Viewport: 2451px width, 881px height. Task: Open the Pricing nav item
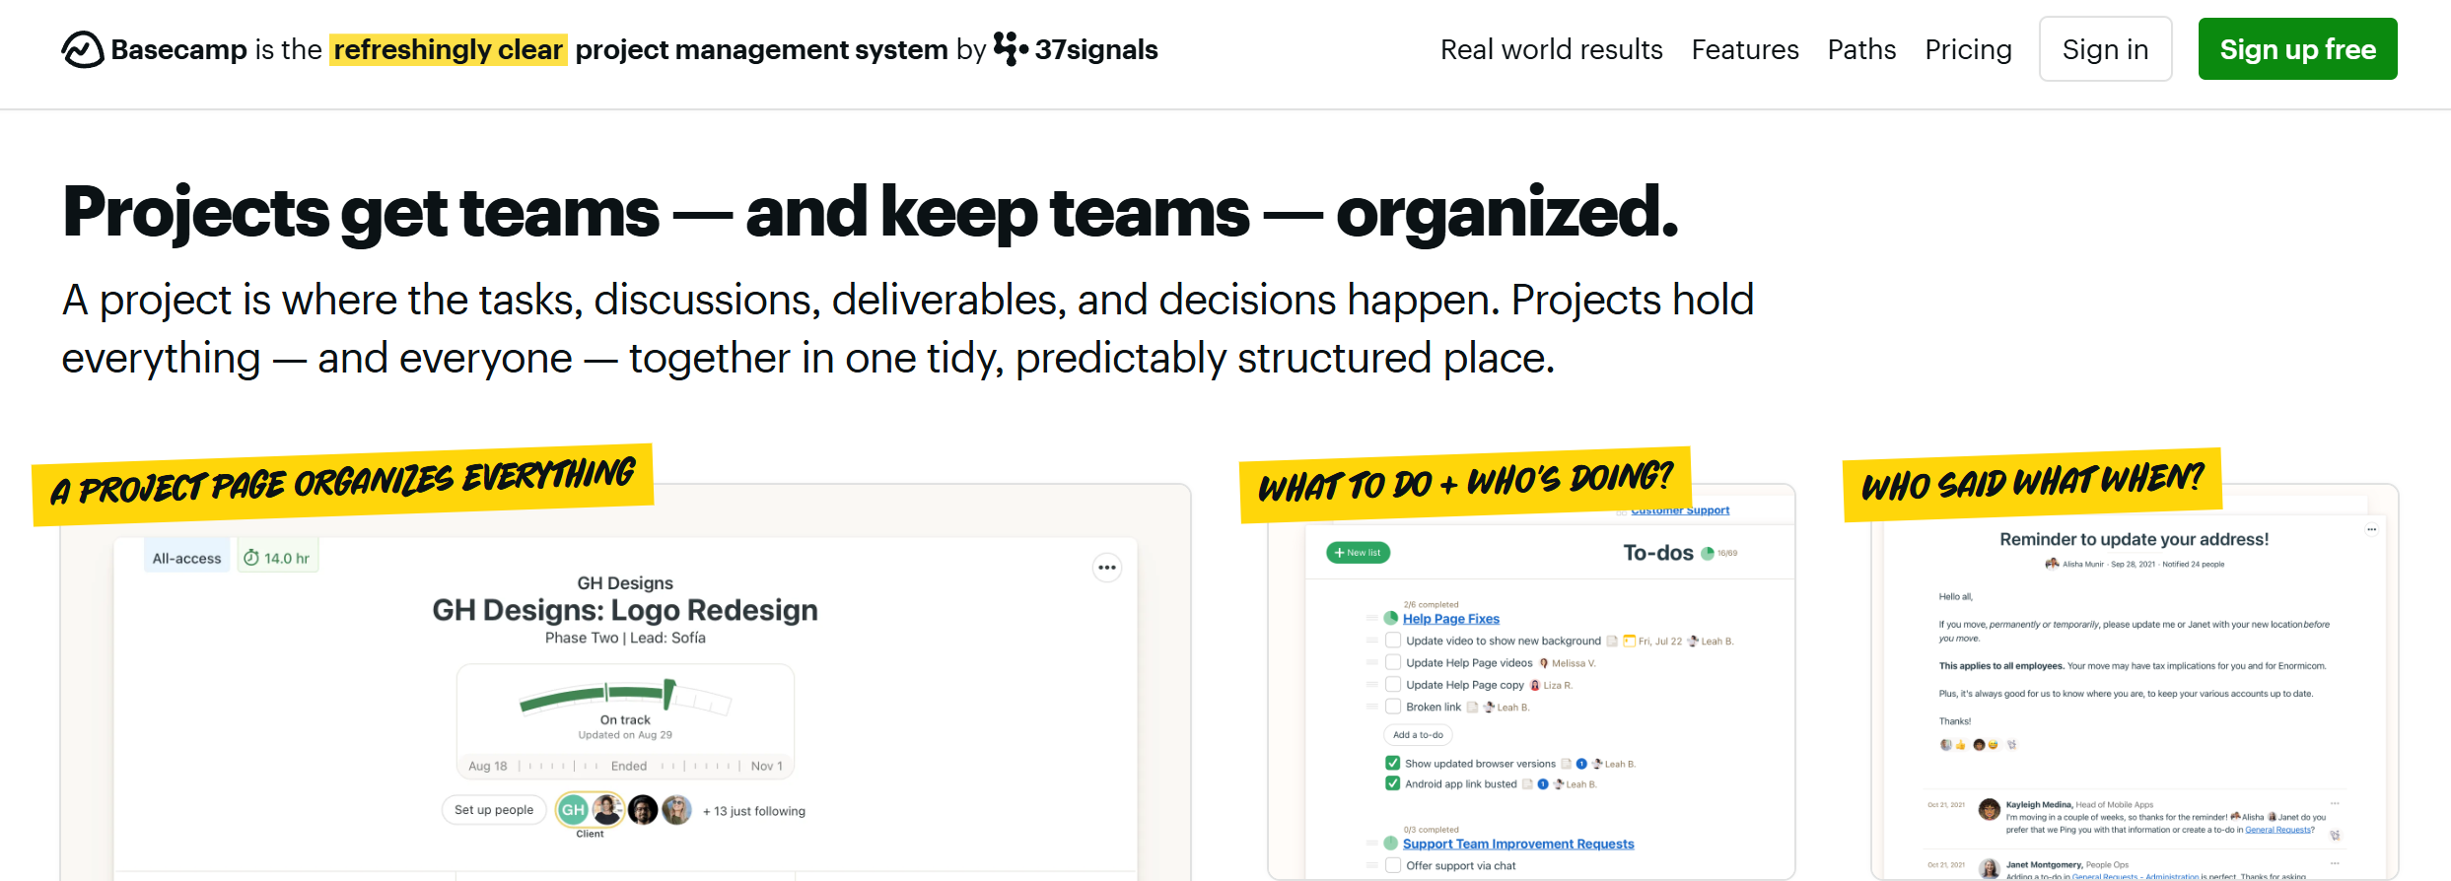click(x=1968, y=49)
